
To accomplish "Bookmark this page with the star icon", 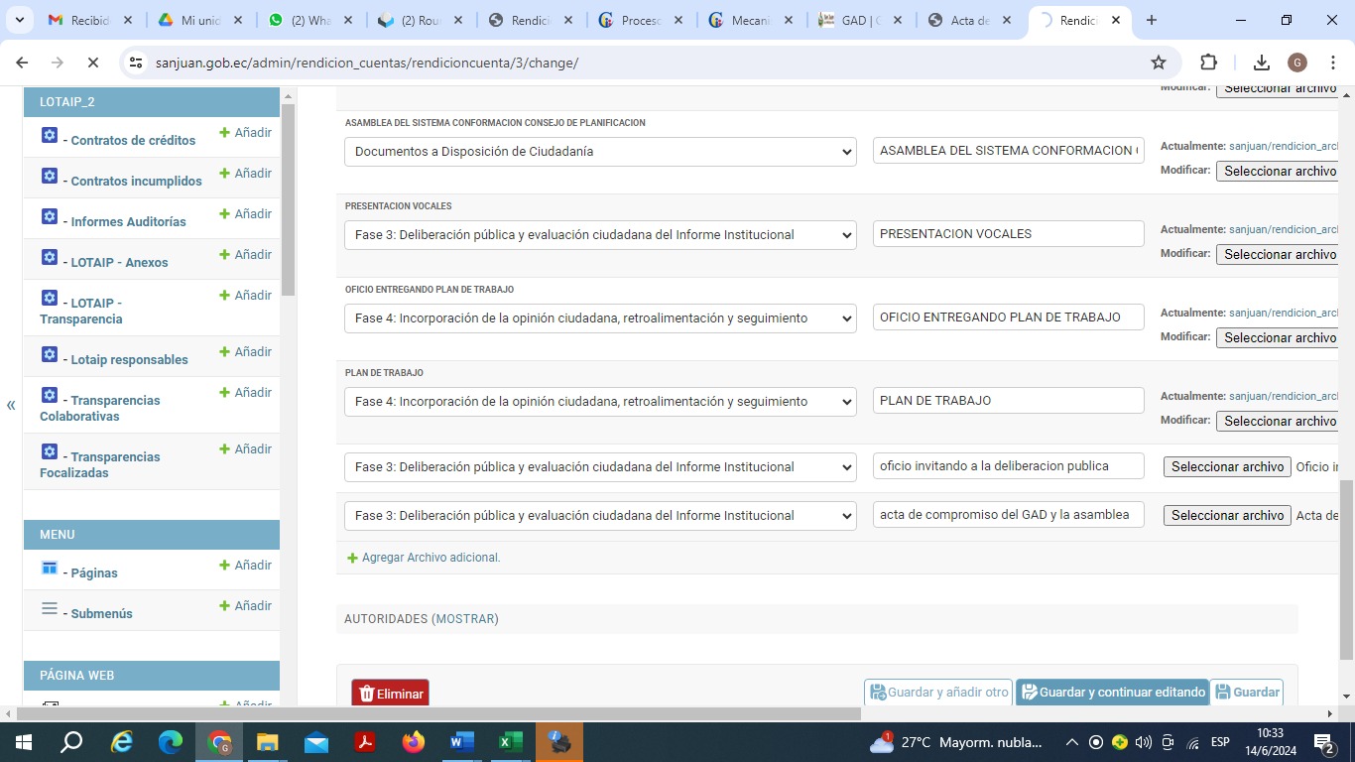I will point(1158,63).
